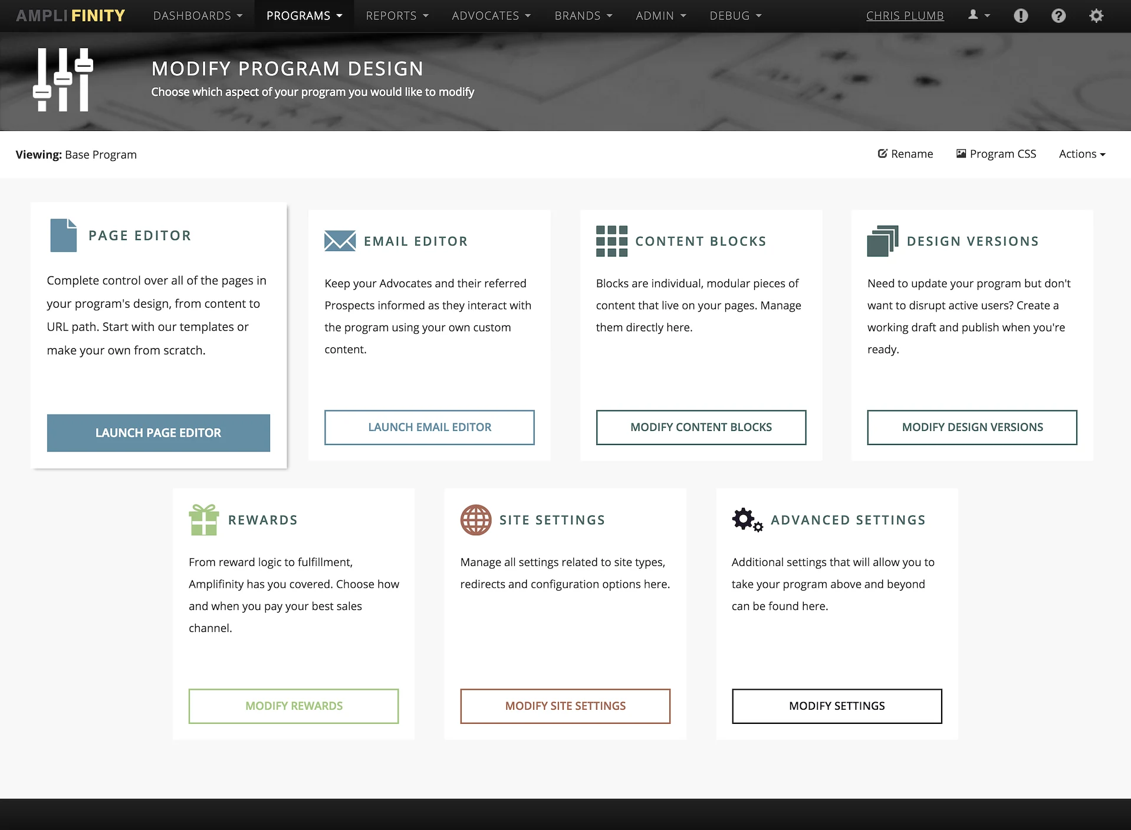Open the Debug menu

(x=735, y=15)
